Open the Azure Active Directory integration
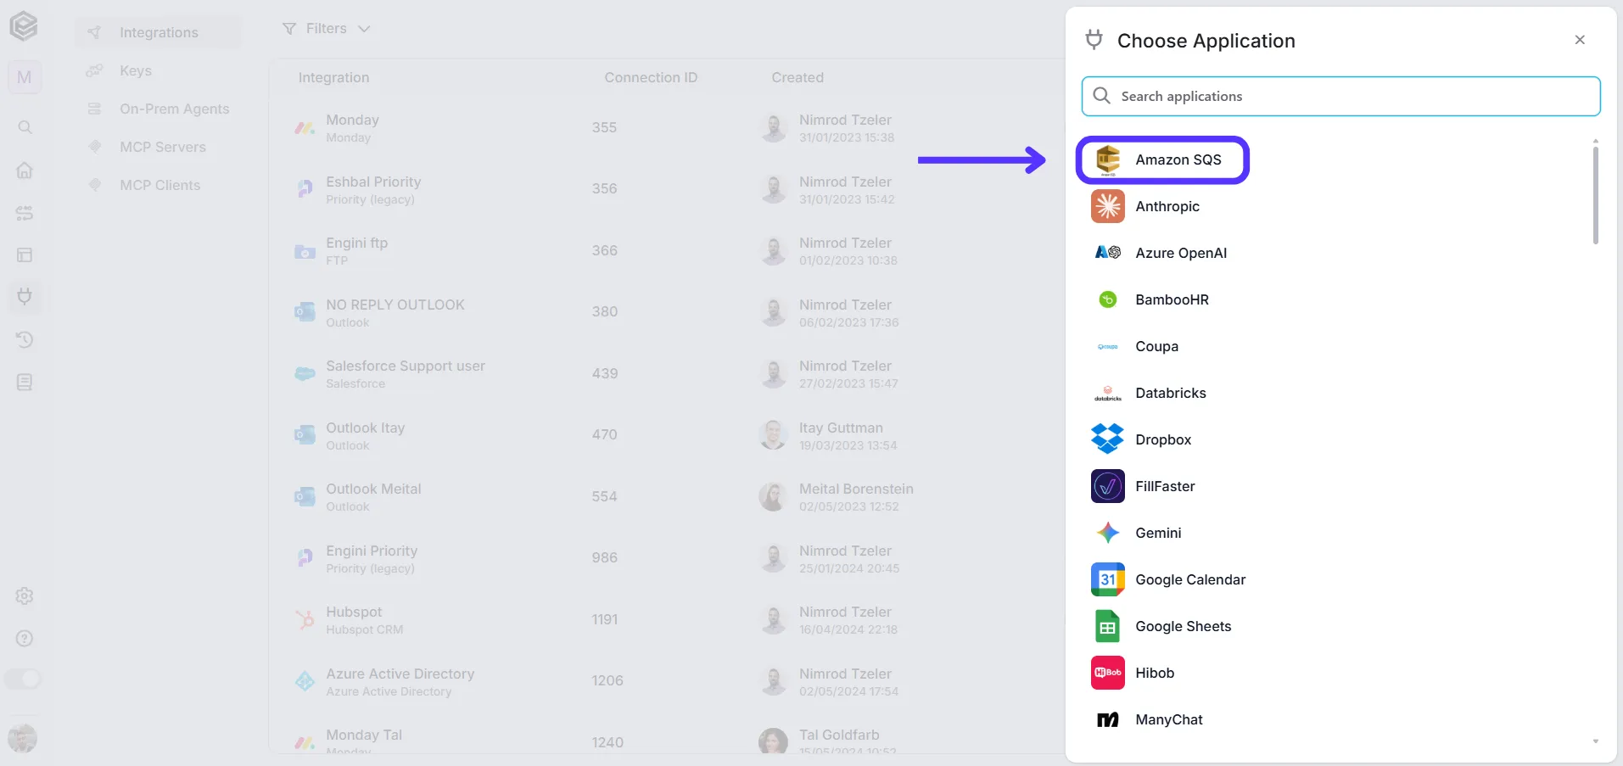Screen dimensions: 1623x766 [x=667, y=681]
